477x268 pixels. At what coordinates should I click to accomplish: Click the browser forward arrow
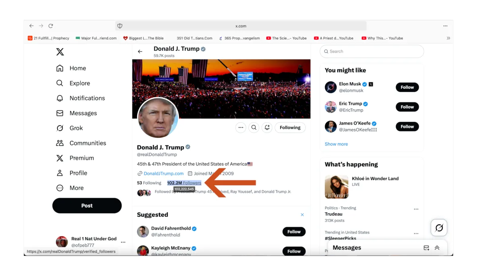coord(41,26)
